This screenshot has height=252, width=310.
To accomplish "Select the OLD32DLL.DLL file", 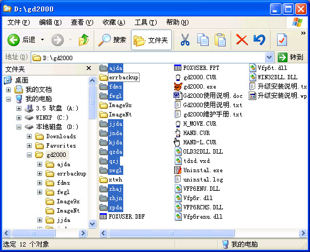I will pos(203,151).
